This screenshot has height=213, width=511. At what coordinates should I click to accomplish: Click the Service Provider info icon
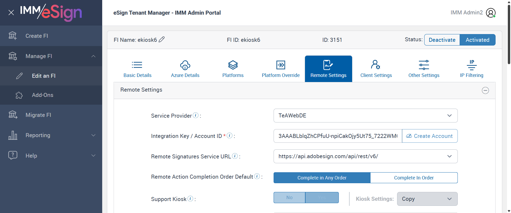[x=196, y=115]
